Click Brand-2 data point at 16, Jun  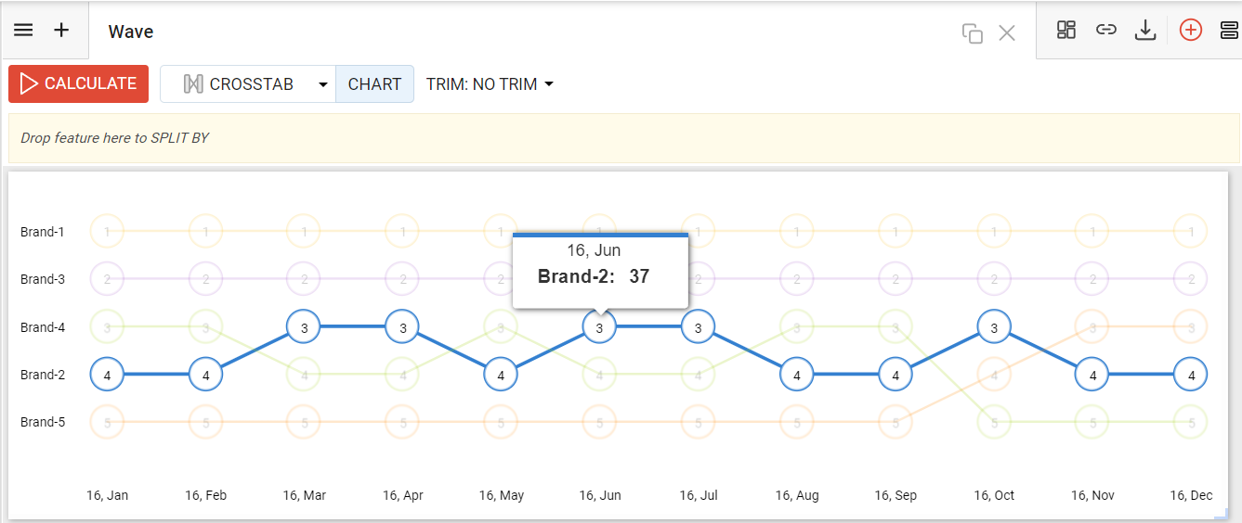[x=599, y=327]
